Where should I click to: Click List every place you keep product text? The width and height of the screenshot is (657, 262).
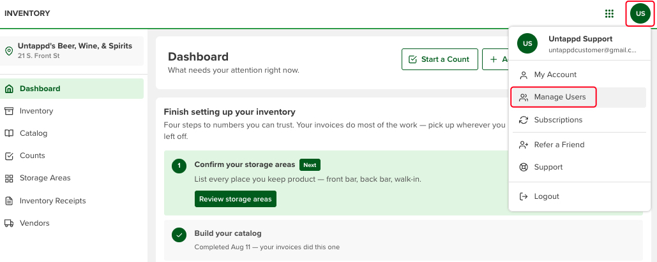[308, 179]
